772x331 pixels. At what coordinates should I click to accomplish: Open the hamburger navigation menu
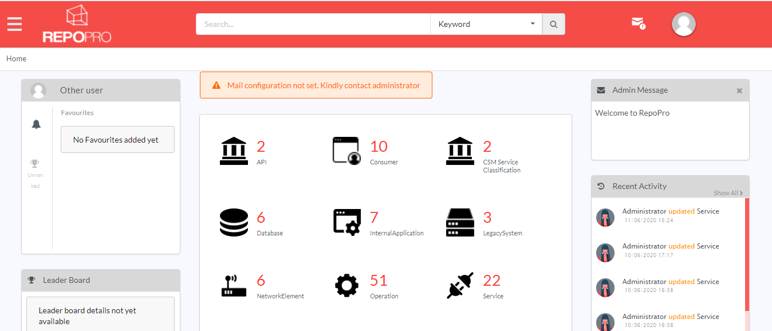tap(15, 24)
